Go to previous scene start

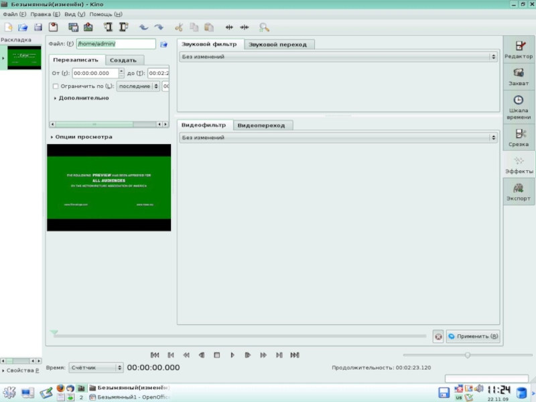point(171,355)
